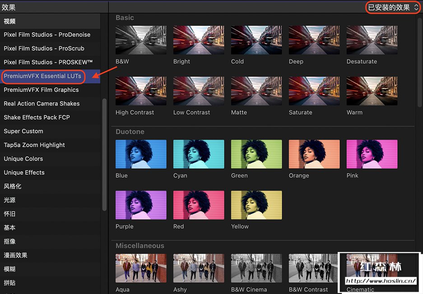Select the Bright LUT thumbnail
This screenshot has width=423, height=294.
(199, 40)
